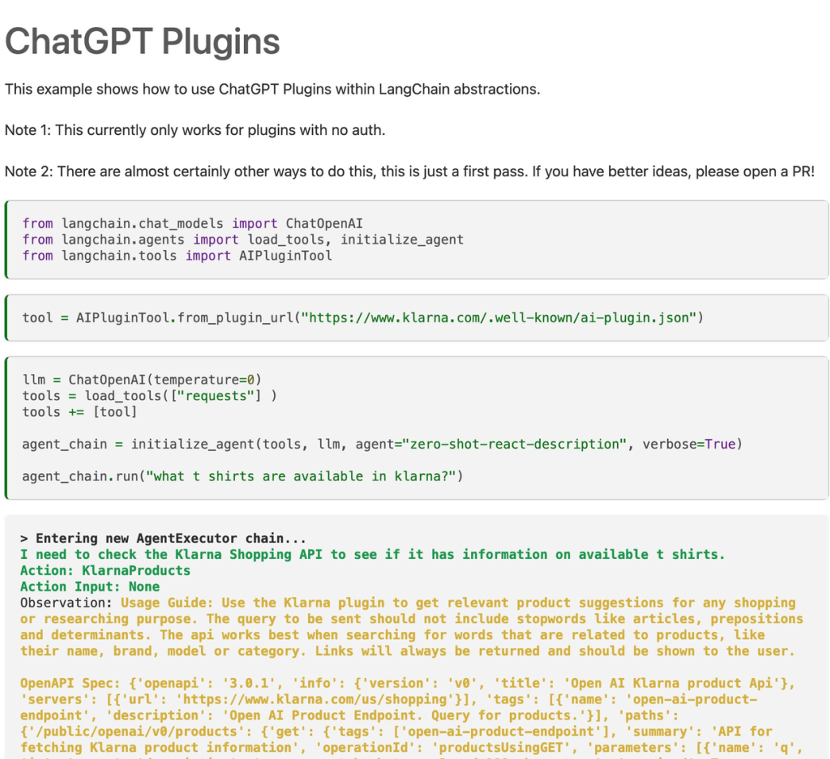Image resolution: width=830 pixels, height=759 pixels.
Task: Click the 'Action: KlarnaProducts' output line
Action: 105,570
